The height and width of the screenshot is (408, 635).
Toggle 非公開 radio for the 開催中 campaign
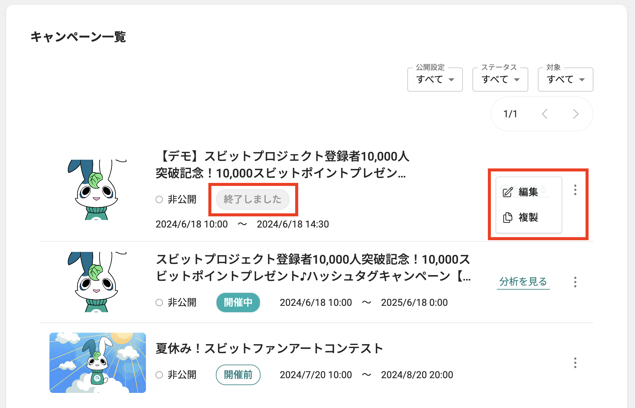(x=159, y=303)
